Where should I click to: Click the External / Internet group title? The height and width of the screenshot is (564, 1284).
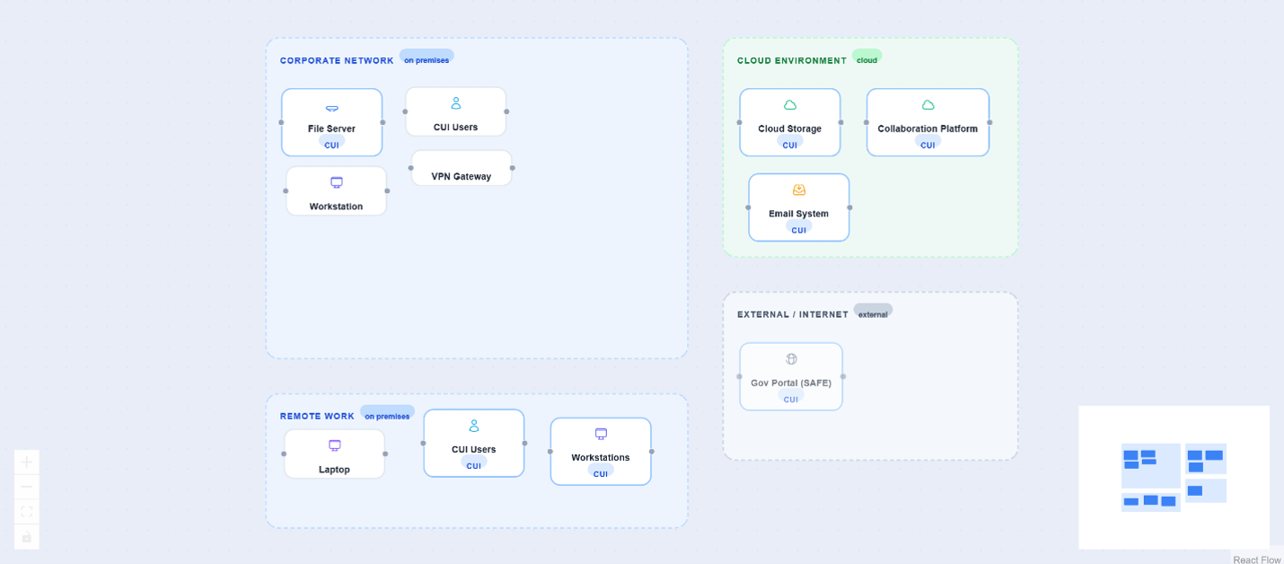(x=793, y=314)
